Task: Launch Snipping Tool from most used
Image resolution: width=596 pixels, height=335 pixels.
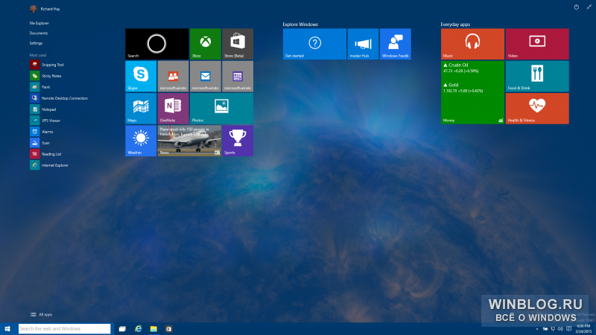Action: click(47, 65)
